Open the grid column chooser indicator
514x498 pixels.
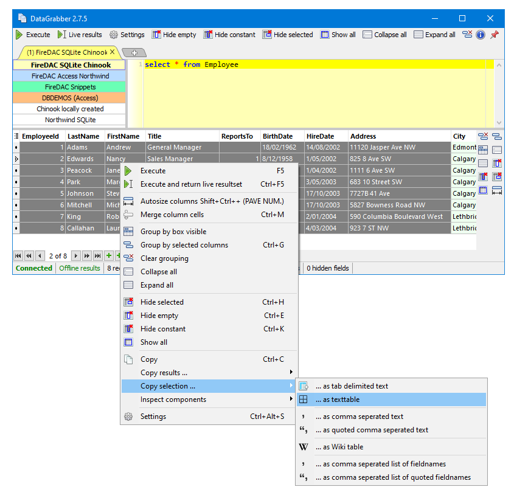[x=16, y=136]
